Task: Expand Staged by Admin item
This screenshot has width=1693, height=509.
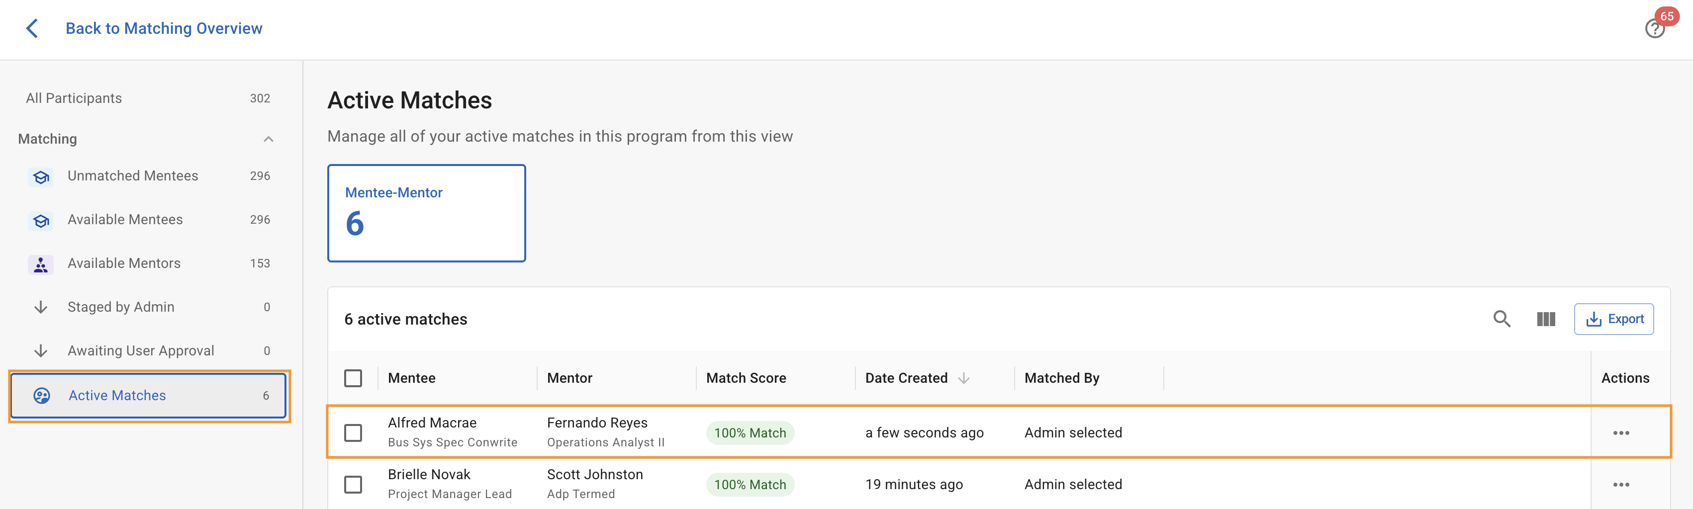Action: 121,307
